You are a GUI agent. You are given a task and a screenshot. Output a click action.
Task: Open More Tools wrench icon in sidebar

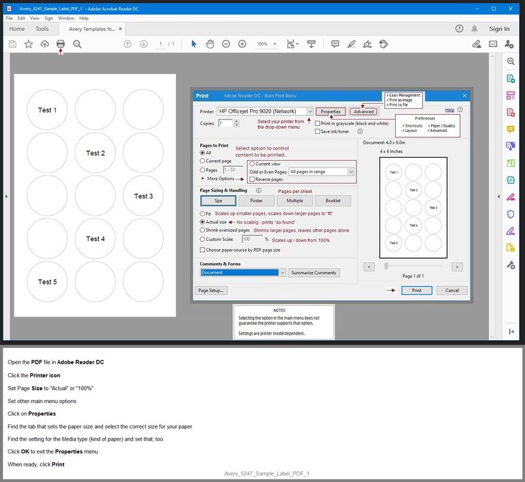coord(511,265)
